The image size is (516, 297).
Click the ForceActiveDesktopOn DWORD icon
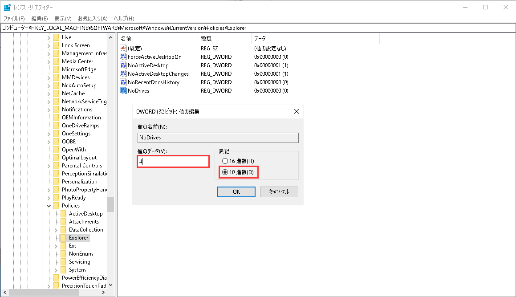[x=123, y=57]
